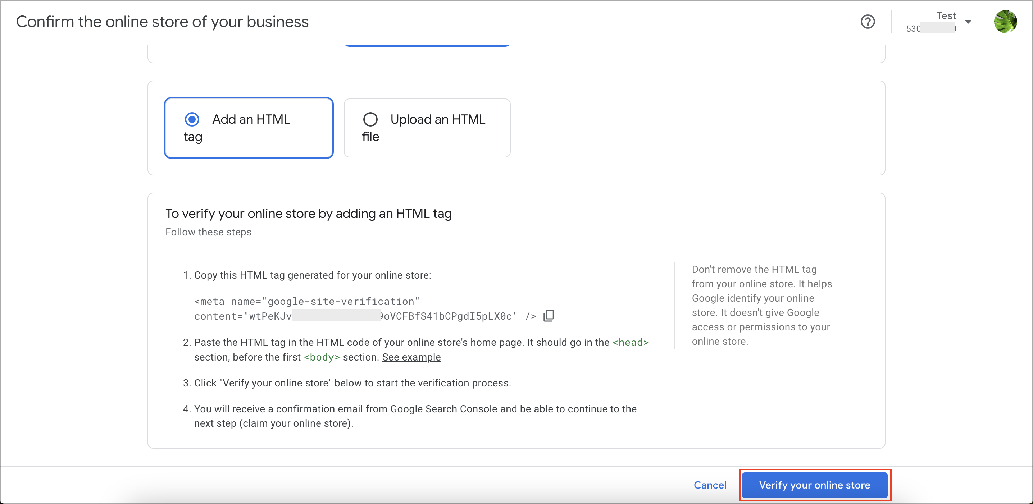Choose the Add an HTML tag option card
This screenshot has width=1033, height=504.
(x=249, y=128)
